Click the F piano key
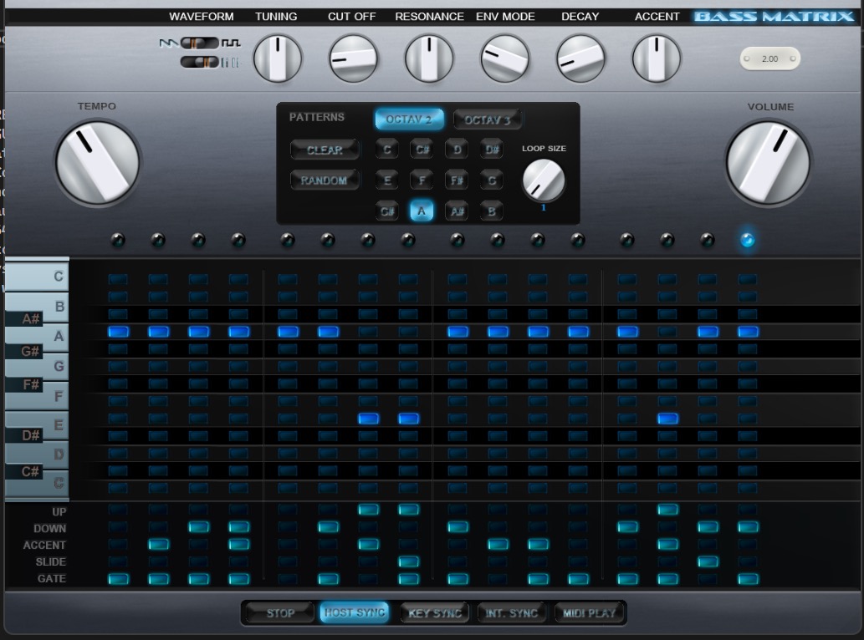Image resolution: width=864 pixels, height=640 pixels. tap(54, 398)
